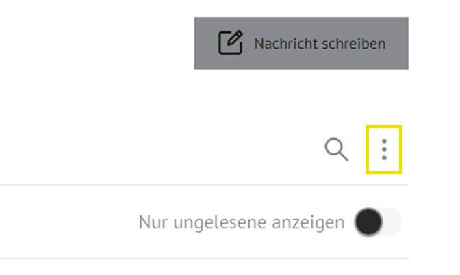Select the vertical ellipsis icon highlighted in yellow
Image resolution: width=460 pixels, height=275 pixels.
pyautogui.click(x=384, y=150)
